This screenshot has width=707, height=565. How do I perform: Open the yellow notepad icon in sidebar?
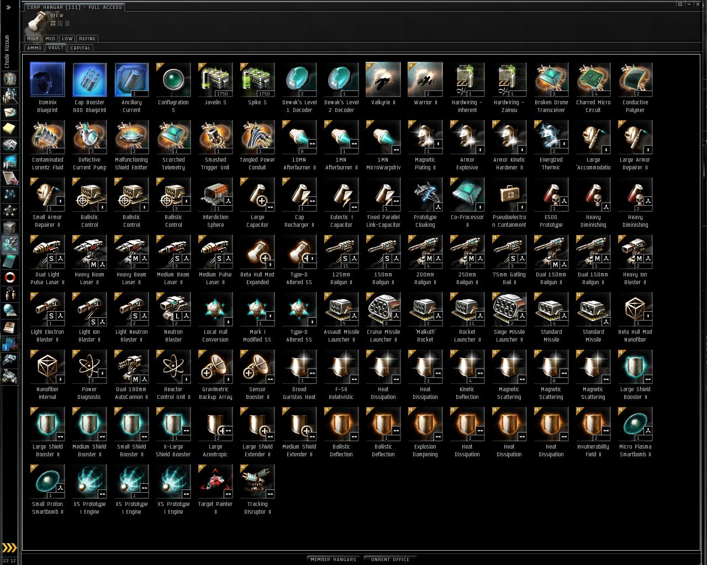click(x=9, y=129)
